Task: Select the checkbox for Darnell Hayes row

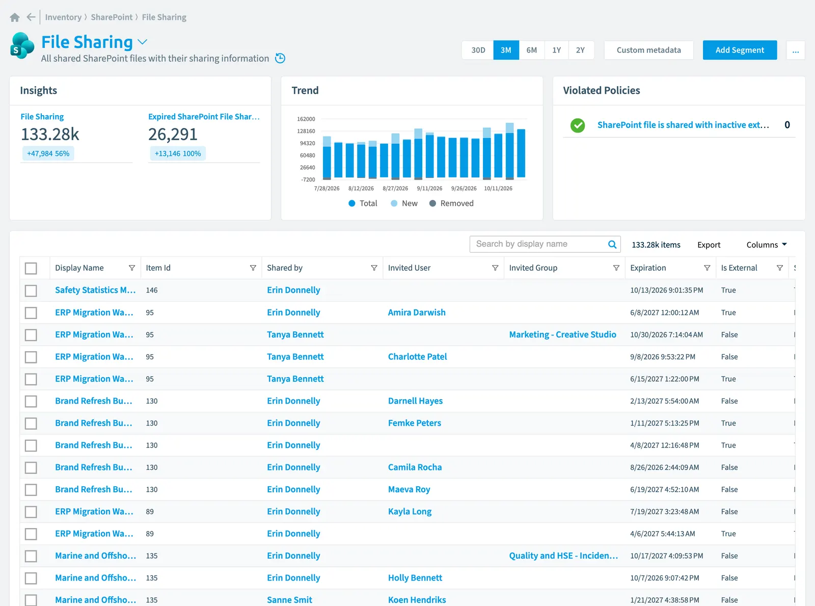Action: [x=31, y=401]
